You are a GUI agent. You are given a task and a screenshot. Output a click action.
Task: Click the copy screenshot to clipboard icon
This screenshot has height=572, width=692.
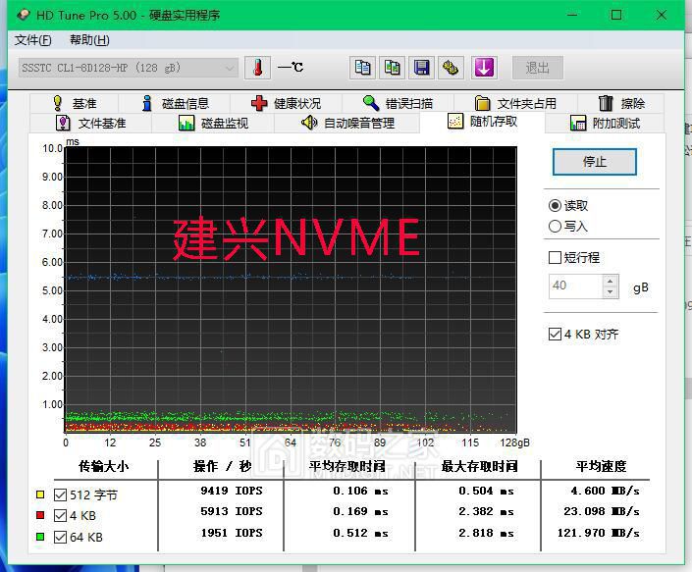pyautogui.click(x=392, y=68)
